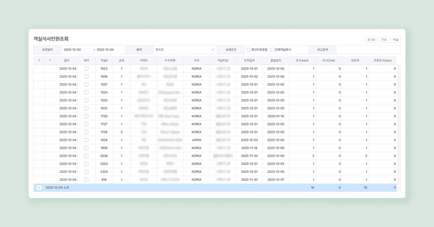Toggle the 전체객실표시 checkbox
Viewport: 434px width, 227px height.
click(x=272, y=50)
